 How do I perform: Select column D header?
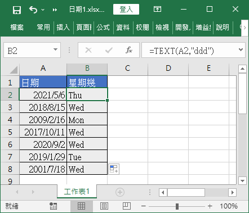point(168,69)
